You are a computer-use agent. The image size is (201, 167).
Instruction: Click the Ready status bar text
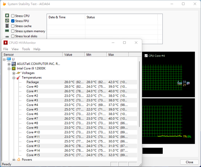pyautogui.click(x=7, y=164)
